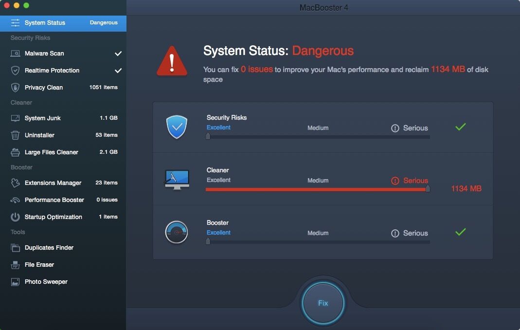
Task: Click the Large Files Cleaner icon
Action: [15, 152]
